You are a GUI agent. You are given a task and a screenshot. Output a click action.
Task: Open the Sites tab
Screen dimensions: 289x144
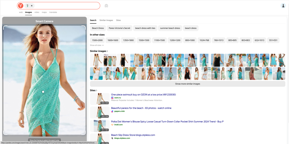(x=118, y=20)
